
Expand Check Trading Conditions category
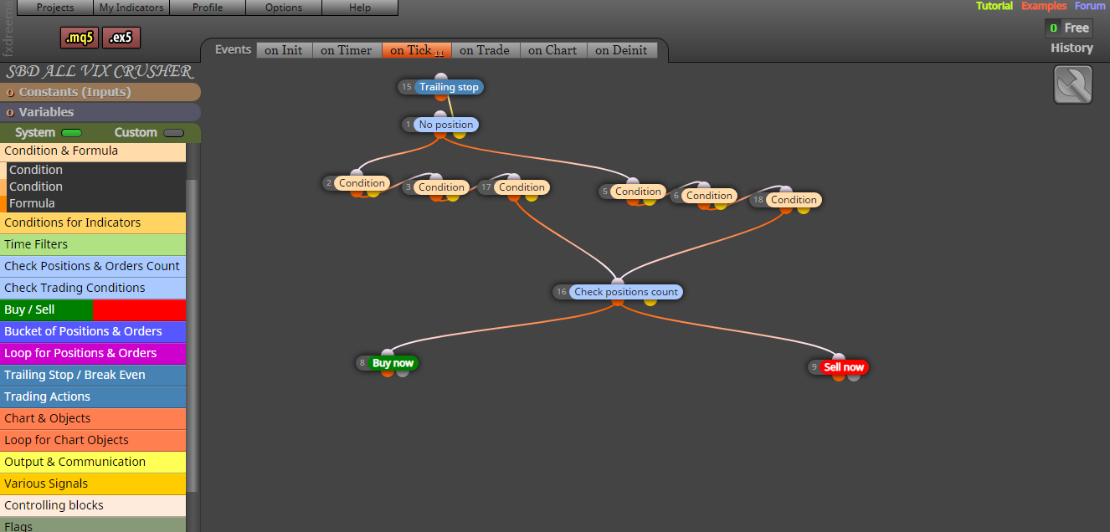tap(93, 288)
